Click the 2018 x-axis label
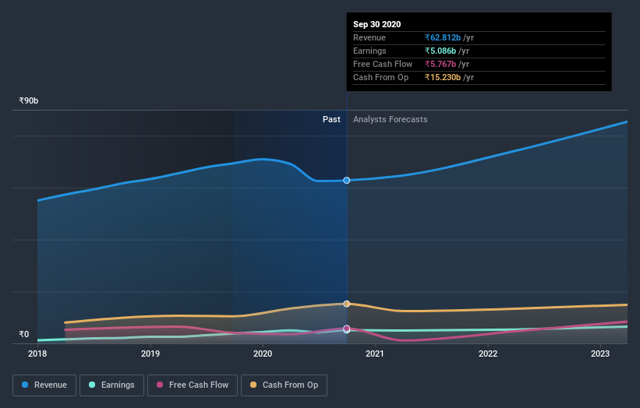 (37, 353)
